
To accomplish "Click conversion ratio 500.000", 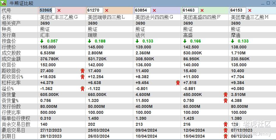I will pos(48,112).
